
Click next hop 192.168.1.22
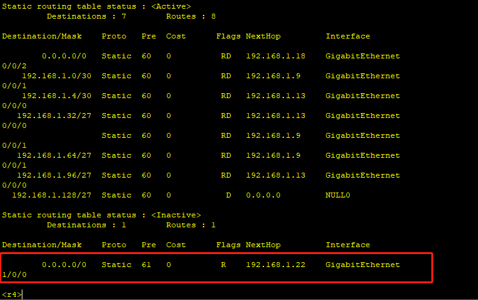[x=276, y=265]
